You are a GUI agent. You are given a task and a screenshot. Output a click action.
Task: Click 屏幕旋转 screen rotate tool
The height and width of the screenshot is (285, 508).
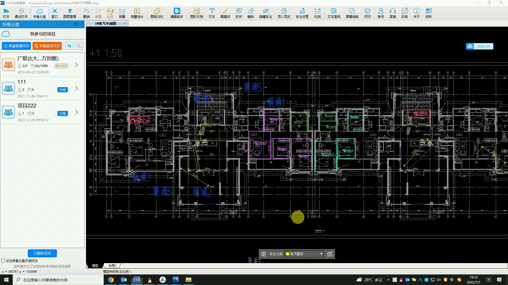point(352,13)
